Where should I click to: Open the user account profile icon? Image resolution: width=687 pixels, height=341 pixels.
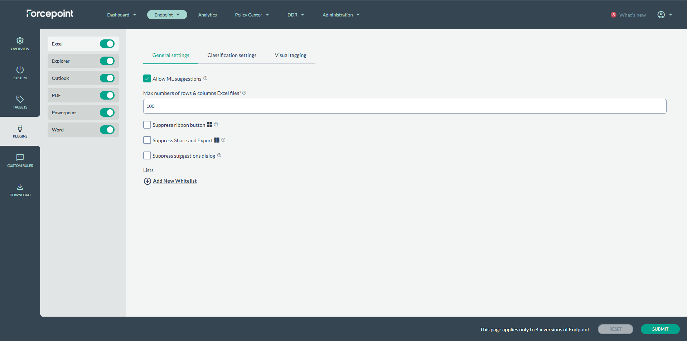661,15
